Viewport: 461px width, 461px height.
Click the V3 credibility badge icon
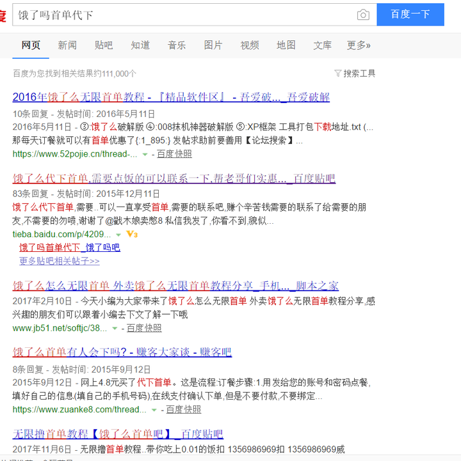pos(132,234)
